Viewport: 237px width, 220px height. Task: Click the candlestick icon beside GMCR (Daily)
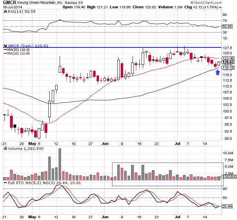click(6, 46)
